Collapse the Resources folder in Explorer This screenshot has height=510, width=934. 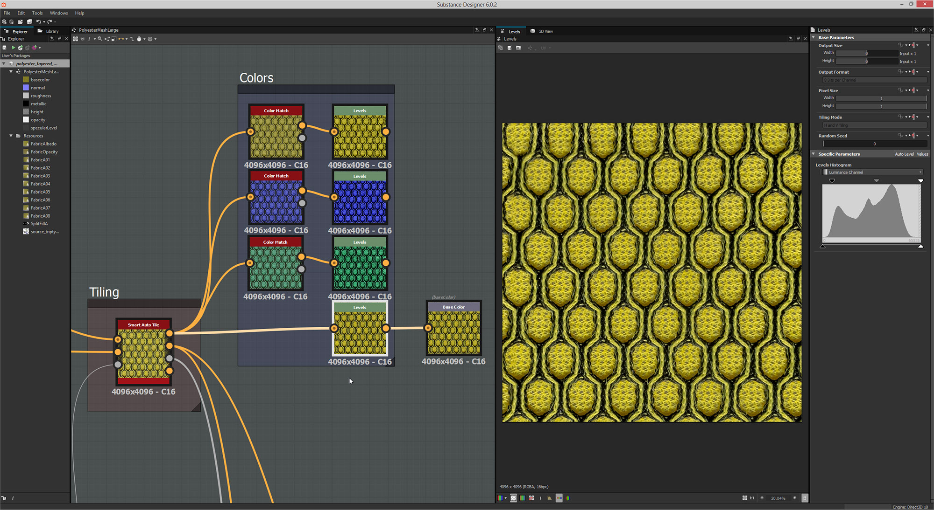point(11,136)
